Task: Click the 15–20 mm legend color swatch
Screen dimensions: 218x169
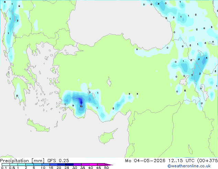Action: 54,165
